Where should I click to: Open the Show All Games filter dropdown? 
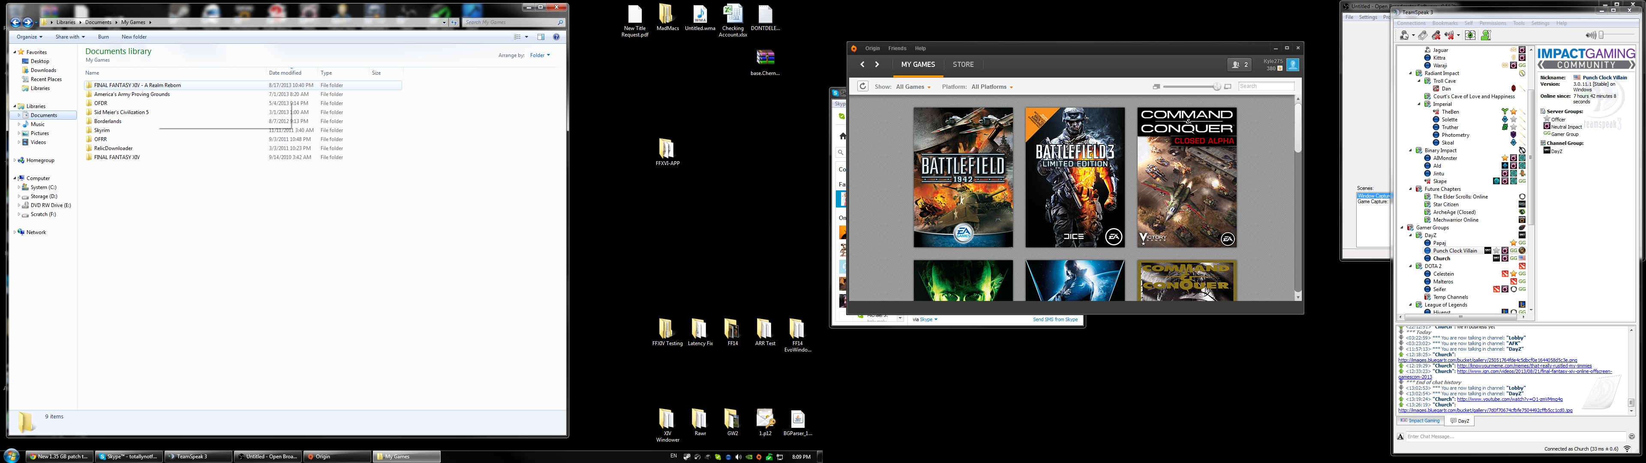[913, 87]
